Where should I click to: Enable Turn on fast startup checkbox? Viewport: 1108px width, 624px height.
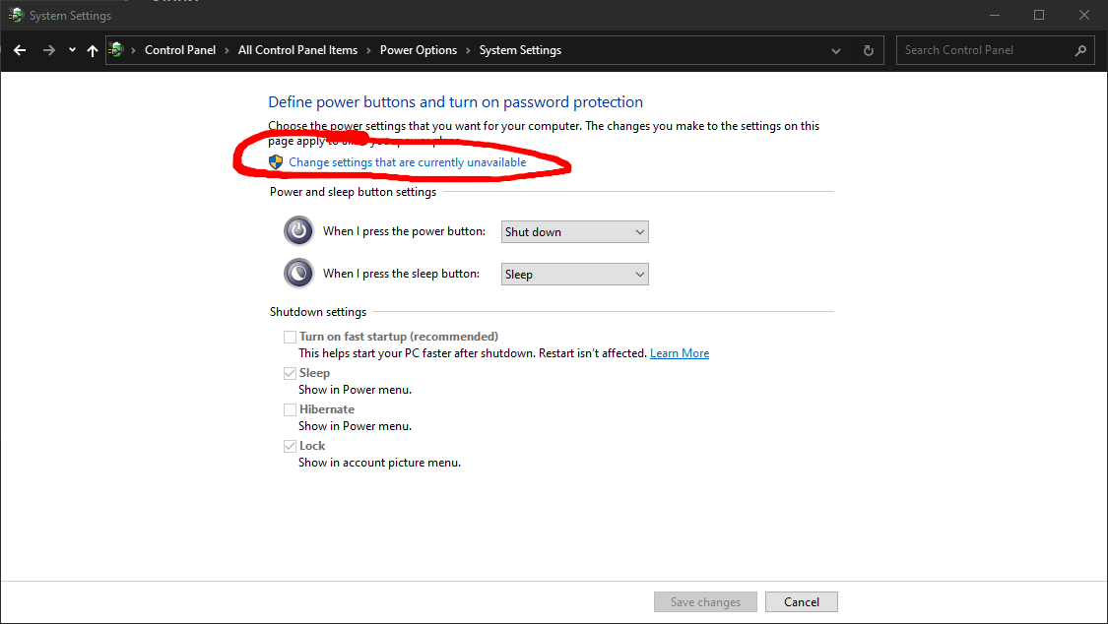pos(290,337)
